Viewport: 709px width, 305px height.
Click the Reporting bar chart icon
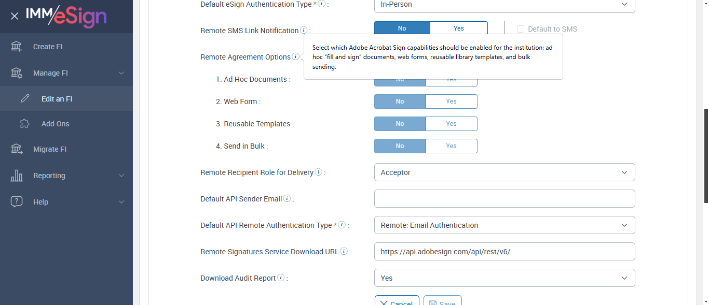pos(17,176)
